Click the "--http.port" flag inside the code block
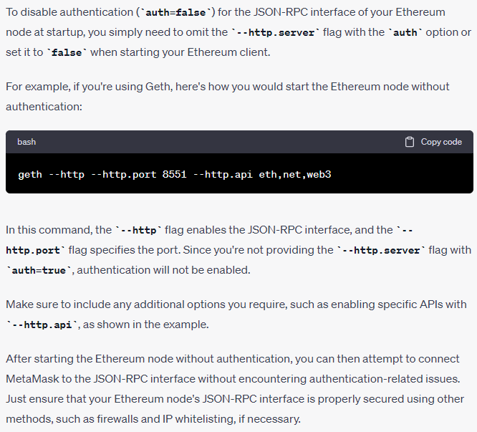 [122, 174]
